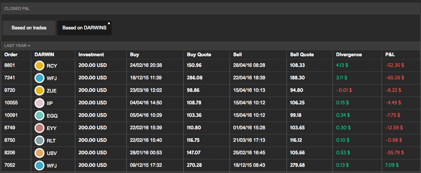421x173 pixels.
Task: Click the Sell Quote column header
Action: (302, 55)
